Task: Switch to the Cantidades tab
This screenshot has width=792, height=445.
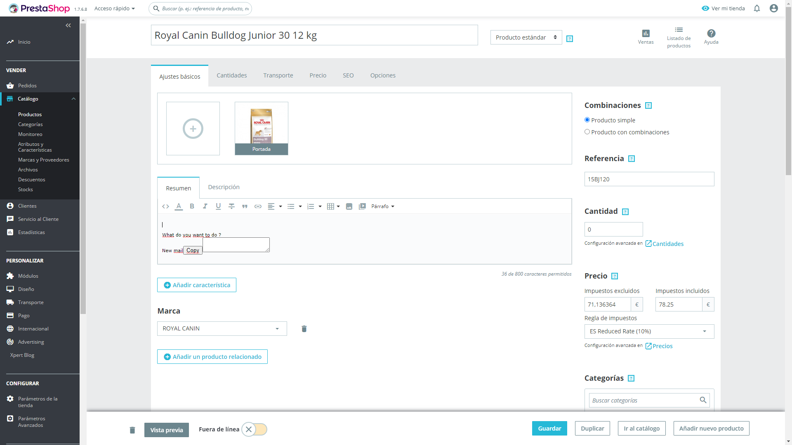Action: click(x=231, y=75)
